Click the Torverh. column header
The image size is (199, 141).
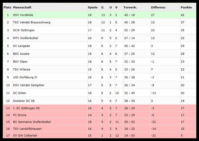(x=130, y=7)
